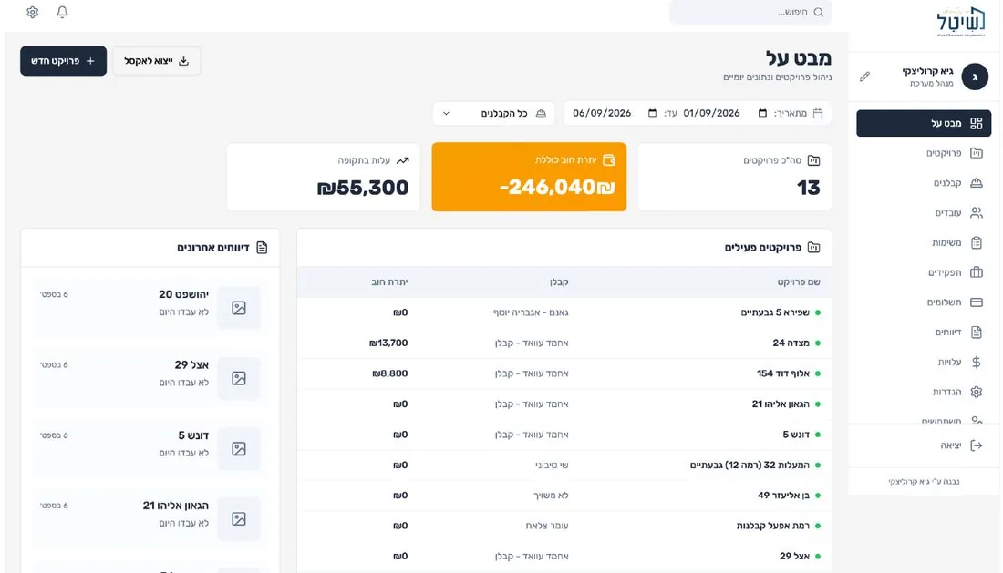Click the wallet icon on the orange card
The height and width of the screenshot is (573, 1003).
[609, 159]
